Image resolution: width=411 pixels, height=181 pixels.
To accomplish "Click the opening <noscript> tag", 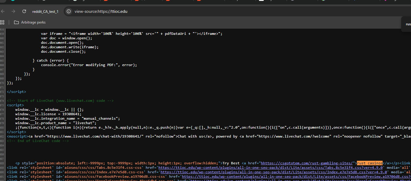I will 17,136.
